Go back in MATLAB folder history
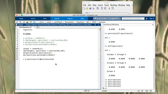168x94 pixels. [x=17, y=22]
